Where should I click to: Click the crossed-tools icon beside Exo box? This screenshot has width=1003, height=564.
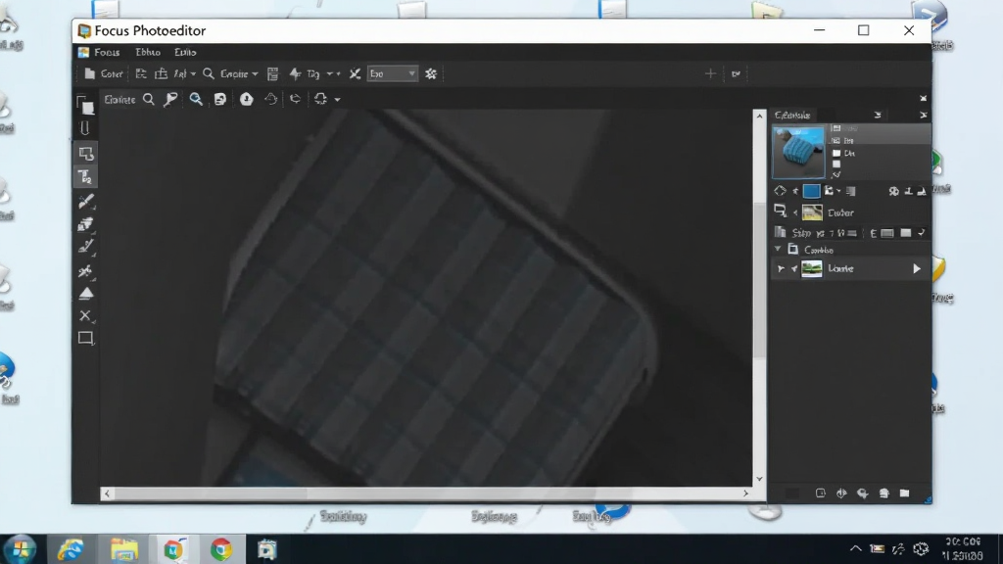(x=355, y=73)
